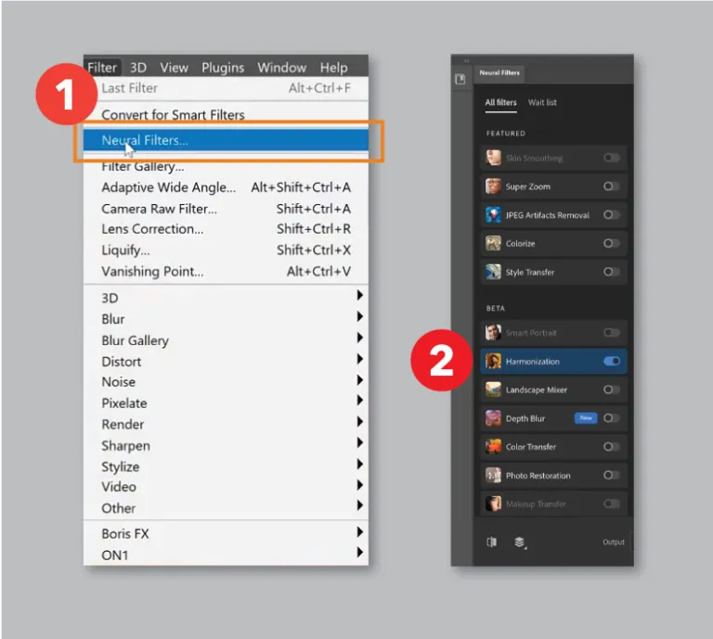Viewport: 713px width, 639px height.
Task: Enable the Landscape Mixer switch
Action: pos(612,390)
